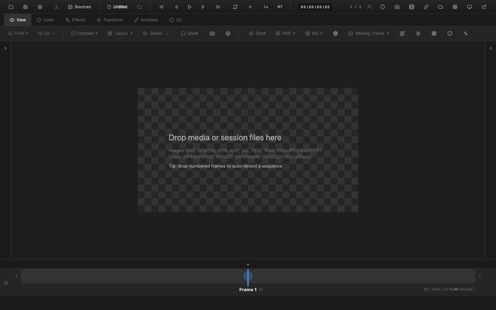Click the waveform activity icon

[x=466, y=33]
